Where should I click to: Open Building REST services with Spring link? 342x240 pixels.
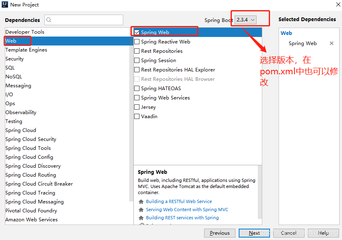(182, 218)
